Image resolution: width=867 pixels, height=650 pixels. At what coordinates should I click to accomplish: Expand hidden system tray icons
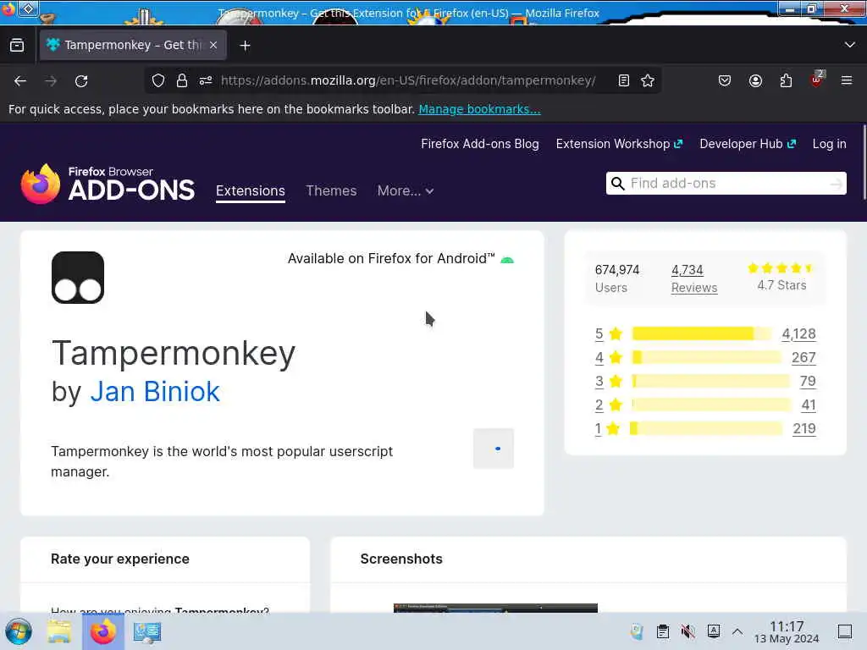coord(737,631)
